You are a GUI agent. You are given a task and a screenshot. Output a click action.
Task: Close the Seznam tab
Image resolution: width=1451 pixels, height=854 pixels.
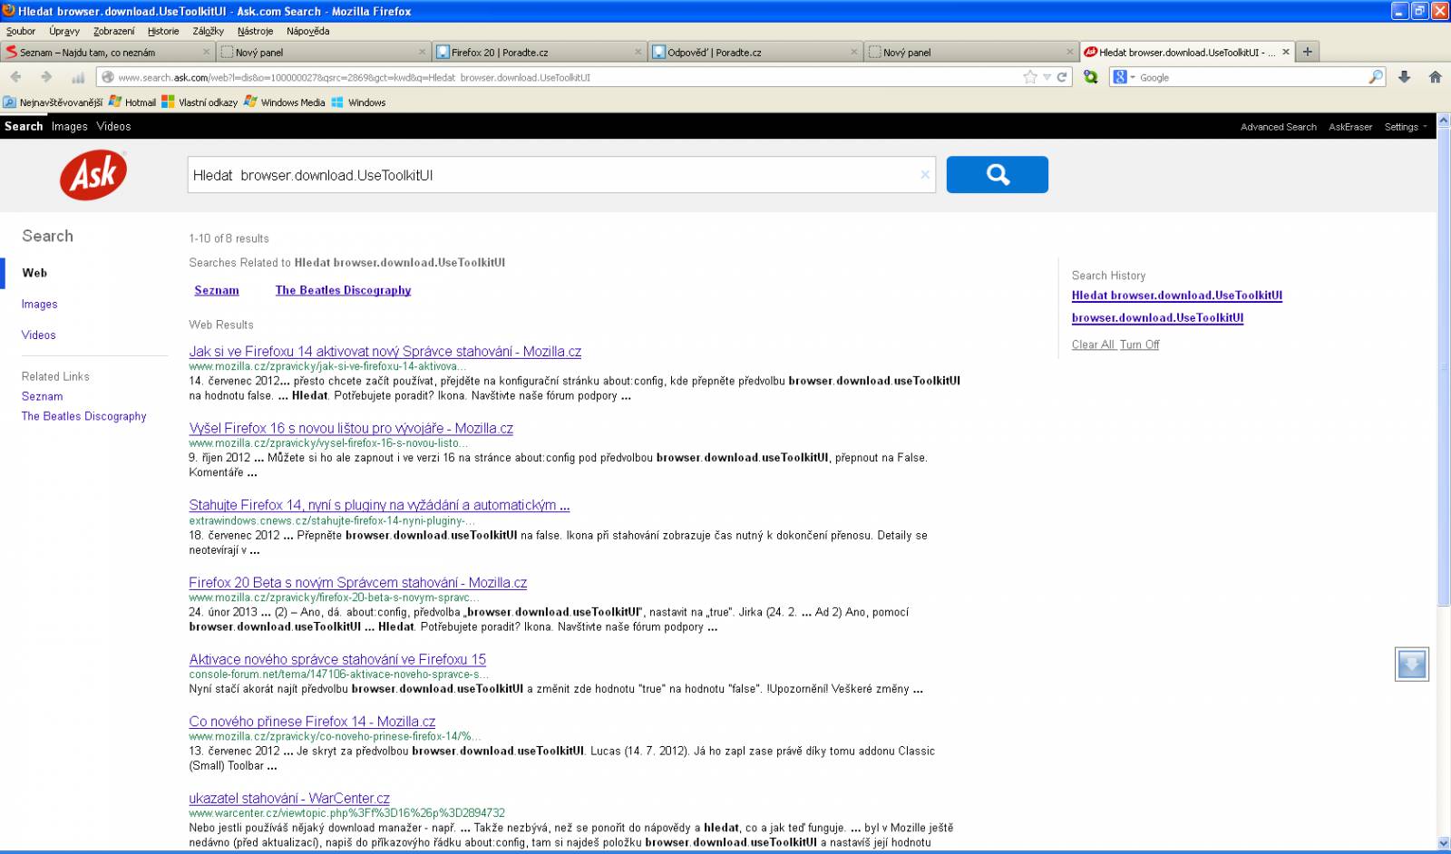click(x=205, y=53)
